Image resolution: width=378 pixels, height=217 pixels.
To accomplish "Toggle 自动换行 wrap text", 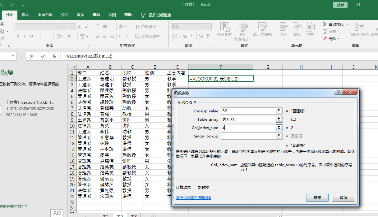I will 146,27.
